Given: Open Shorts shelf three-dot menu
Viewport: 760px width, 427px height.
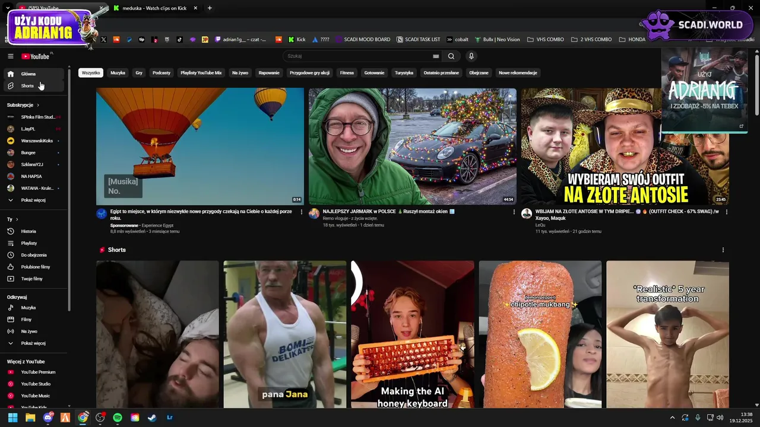Looking at the screenshot, I should coord(723,250).
